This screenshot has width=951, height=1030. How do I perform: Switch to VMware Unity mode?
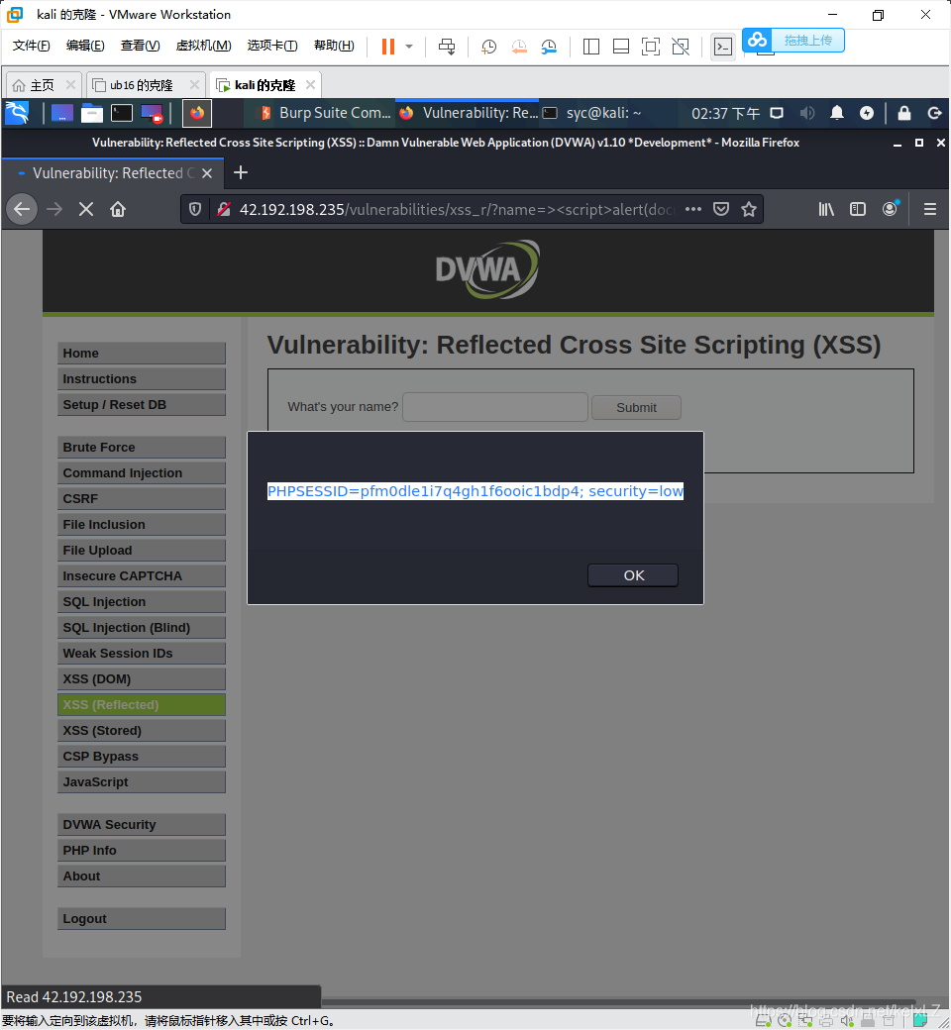[681, 46]
